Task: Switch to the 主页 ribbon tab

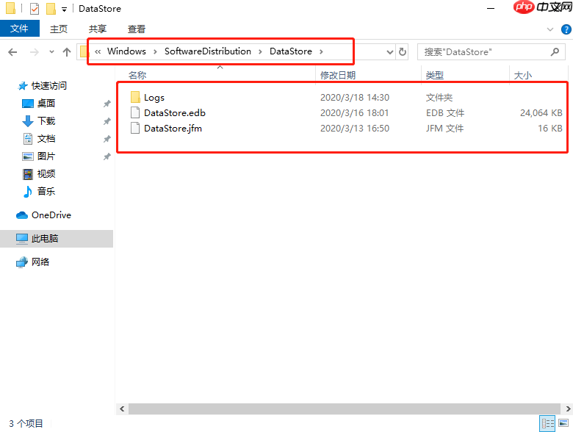Action: [x=59, y=29]
